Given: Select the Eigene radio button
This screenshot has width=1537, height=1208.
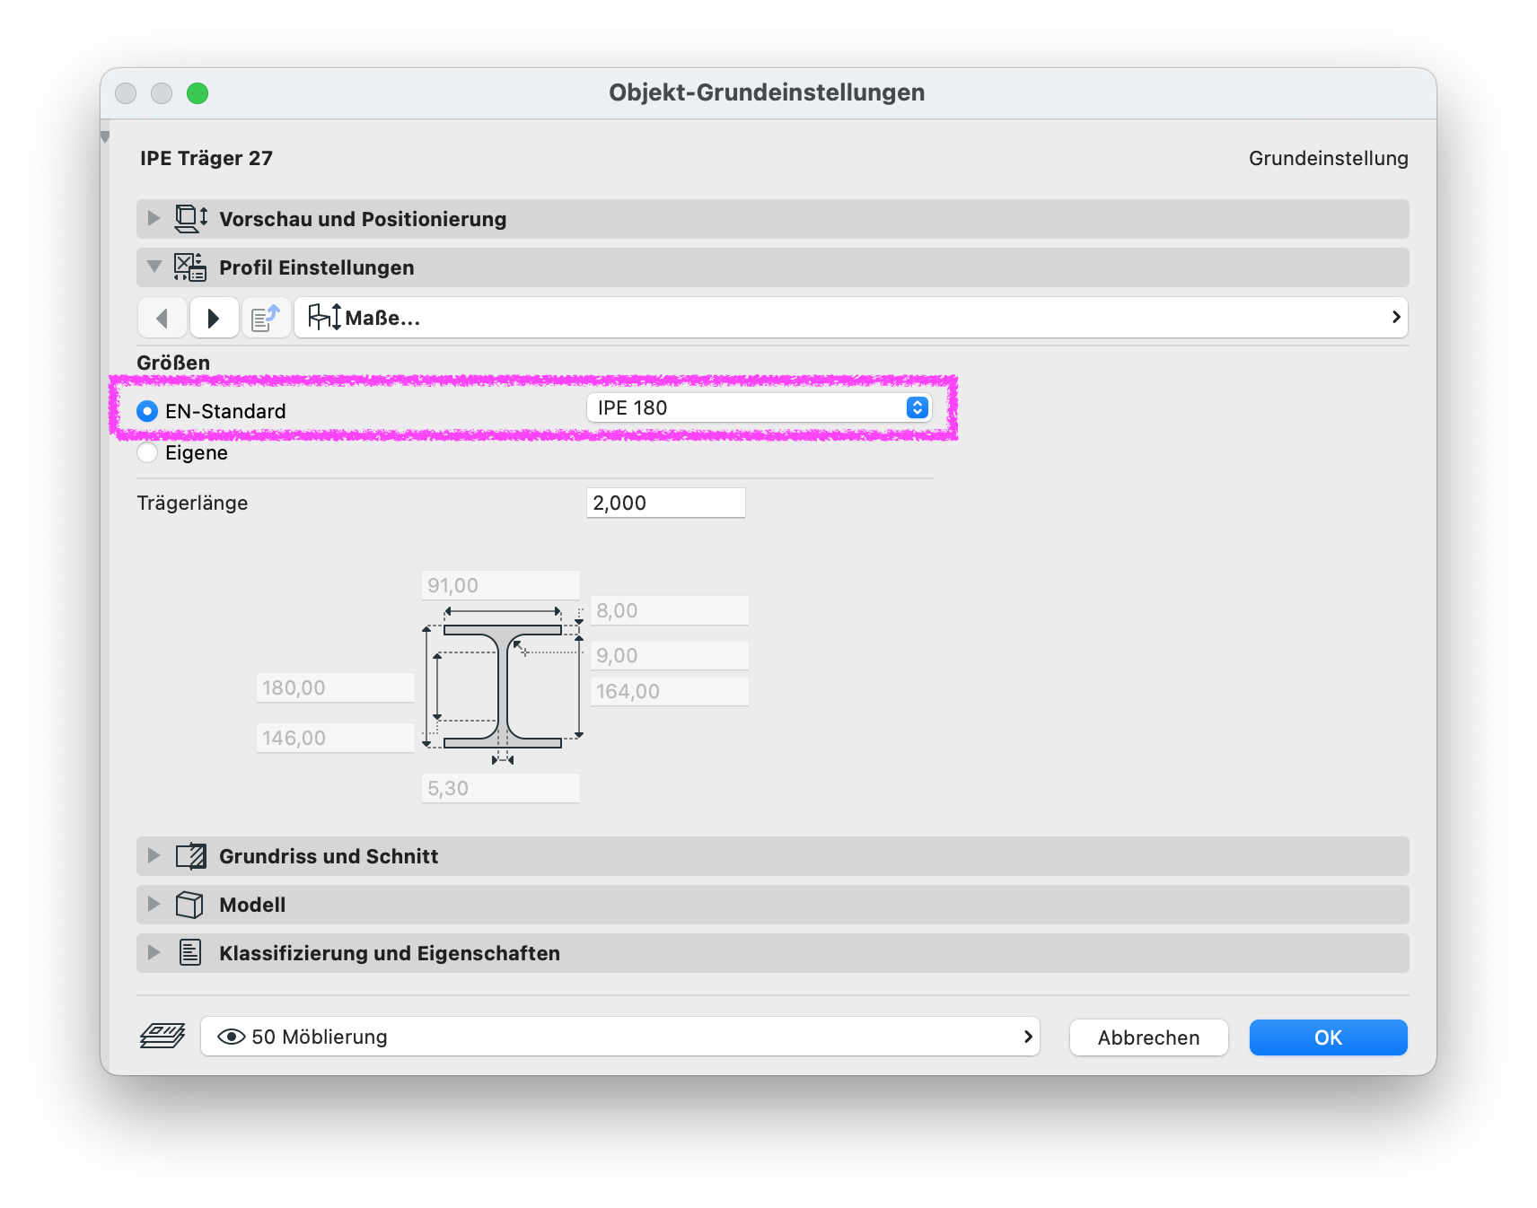Looking at the screenshot, I should coord(147,452).
